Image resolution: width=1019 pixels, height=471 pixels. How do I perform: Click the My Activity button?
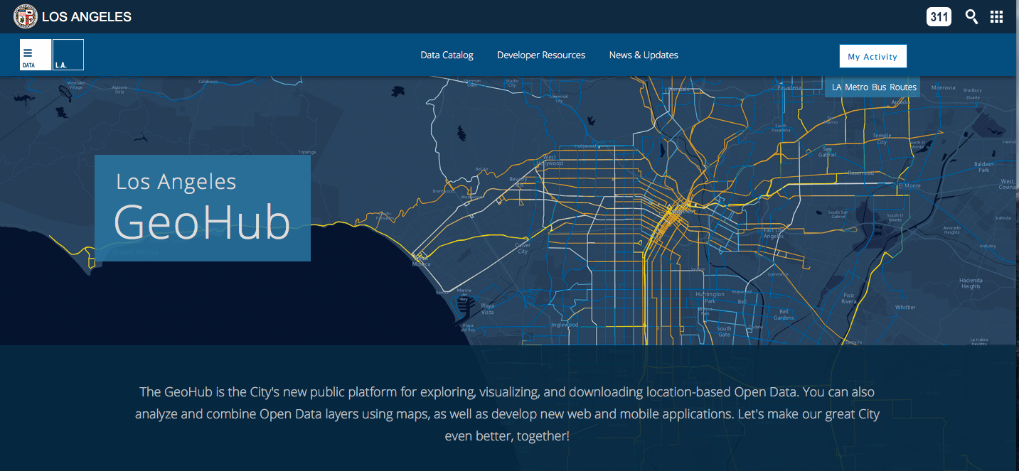point(873,56)
